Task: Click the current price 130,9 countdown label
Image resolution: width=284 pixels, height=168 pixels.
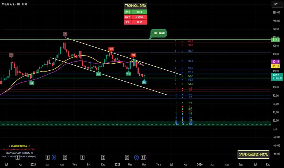Action: click(x=277, y=76)
